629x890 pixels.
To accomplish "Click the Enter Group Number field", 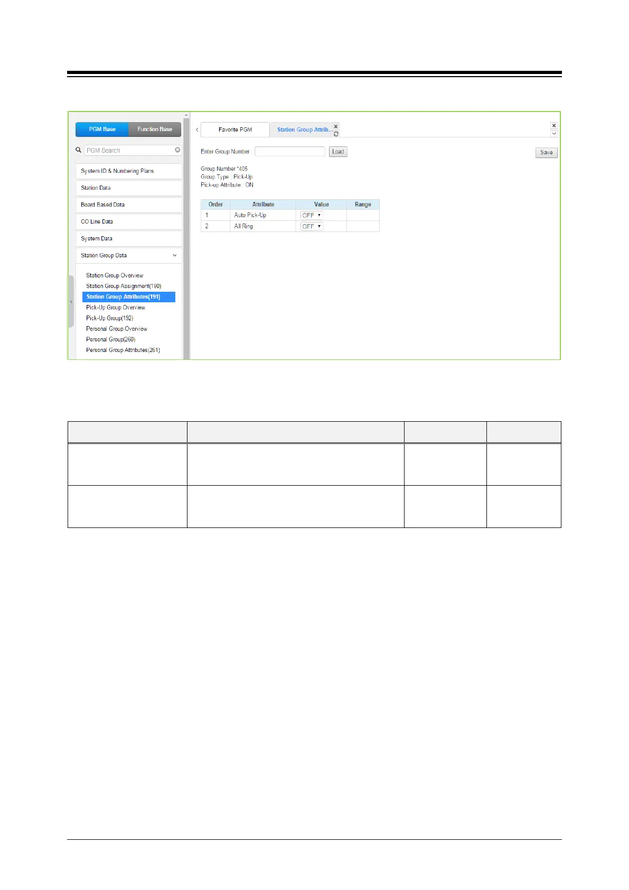I will tap(289, 152).
